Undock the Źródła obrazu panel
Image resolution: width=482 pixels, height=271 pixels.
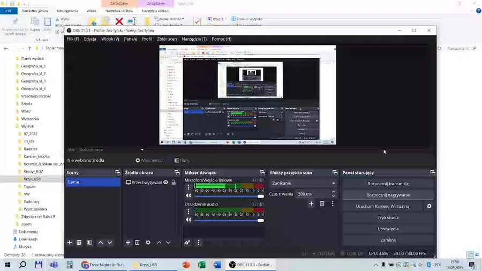[x=177, y=172]
